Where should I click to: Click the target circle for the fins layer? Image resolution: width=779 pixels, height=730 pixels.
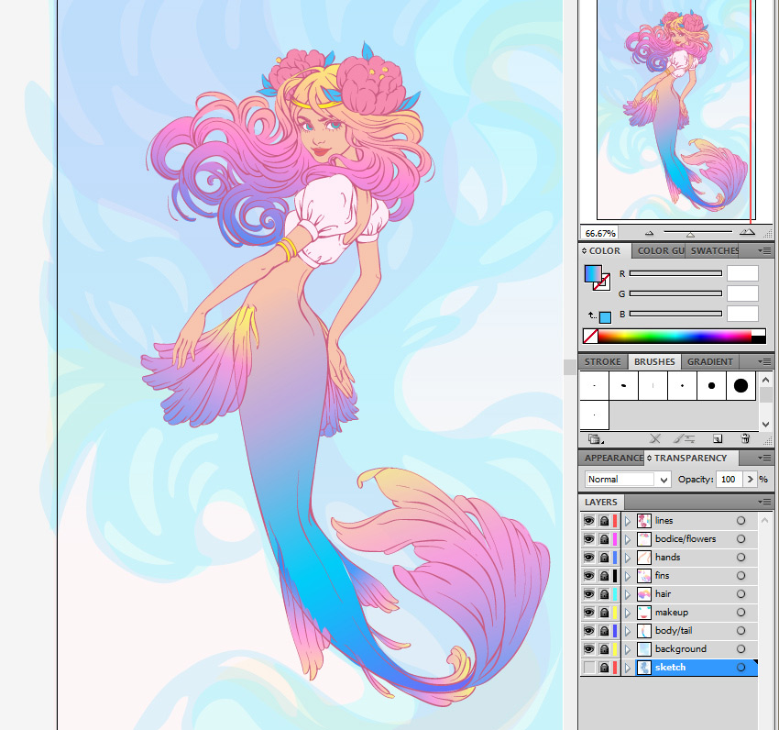point(741,575)
